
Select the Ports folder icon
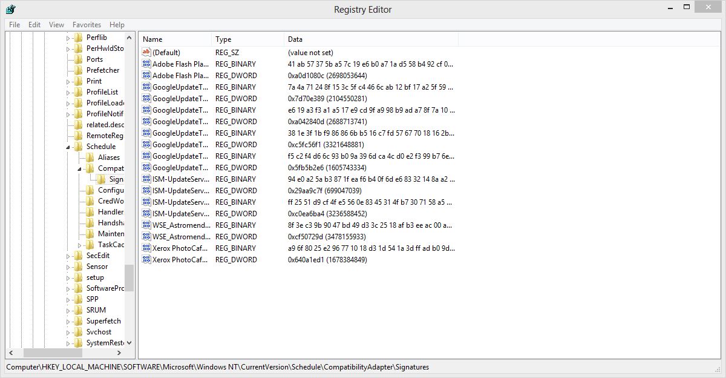pyautogui.click(x=78, y=59)
